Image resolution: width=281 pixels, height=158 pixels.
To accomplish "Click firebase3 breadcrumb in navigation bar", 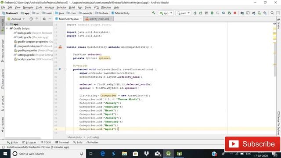I will (10, 13).
